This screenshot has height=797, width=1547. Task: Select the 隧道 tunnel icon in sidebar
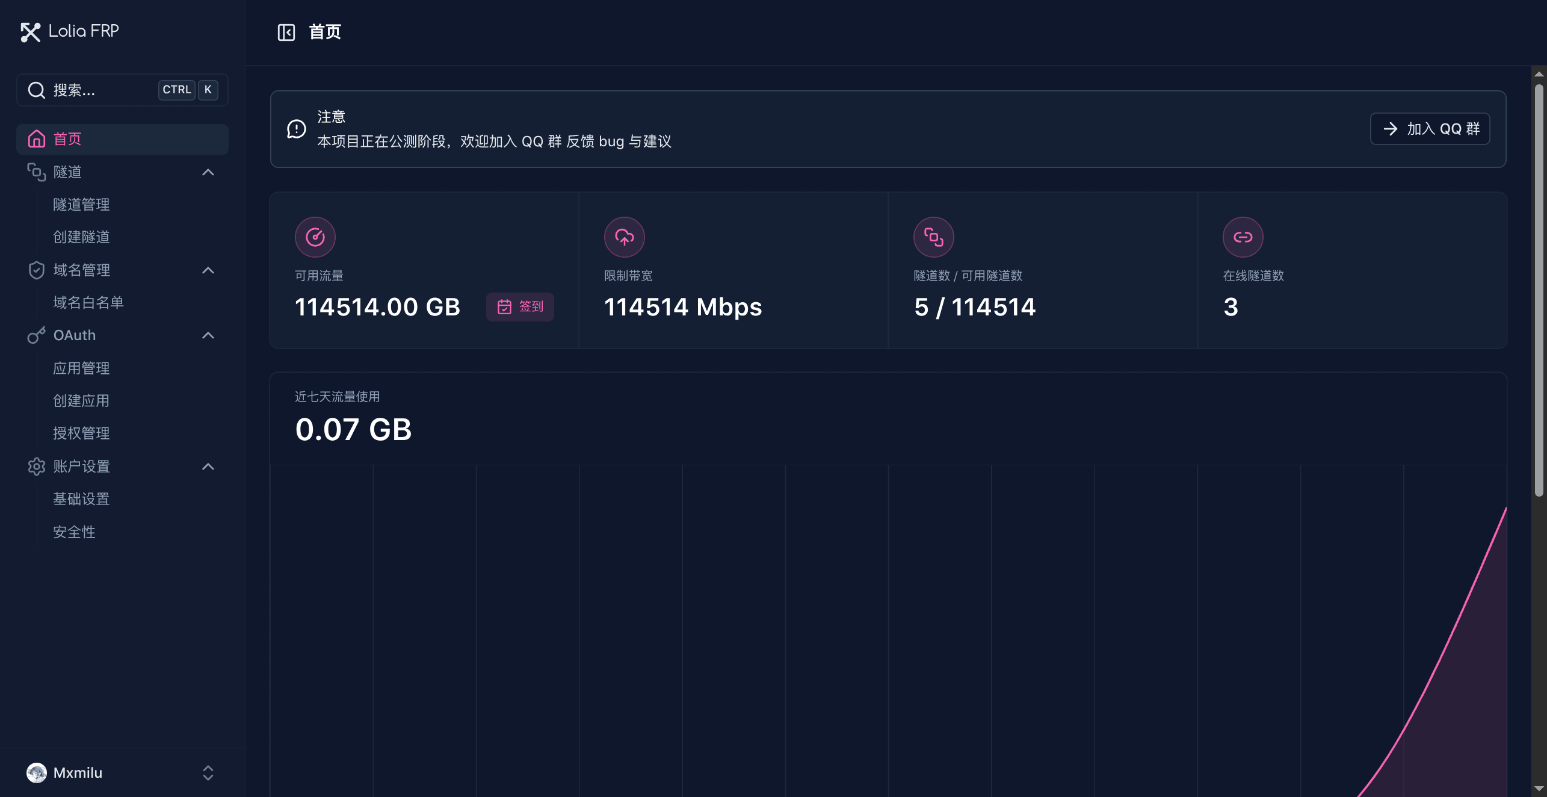coord(36,172)
